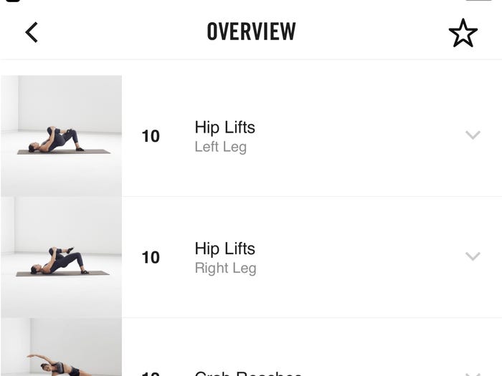This screenshot has height=376, width=502.
Task: Click the Right Leg subtitle text
Action: tap(225, 269)
